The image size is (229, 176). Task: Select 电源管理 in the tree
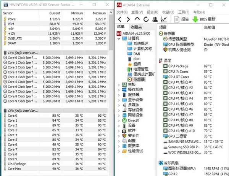[x=138, y=69]
